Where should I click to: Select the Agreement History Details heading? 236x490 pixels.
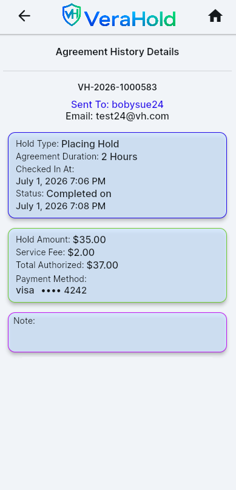(x=117, y=52)
